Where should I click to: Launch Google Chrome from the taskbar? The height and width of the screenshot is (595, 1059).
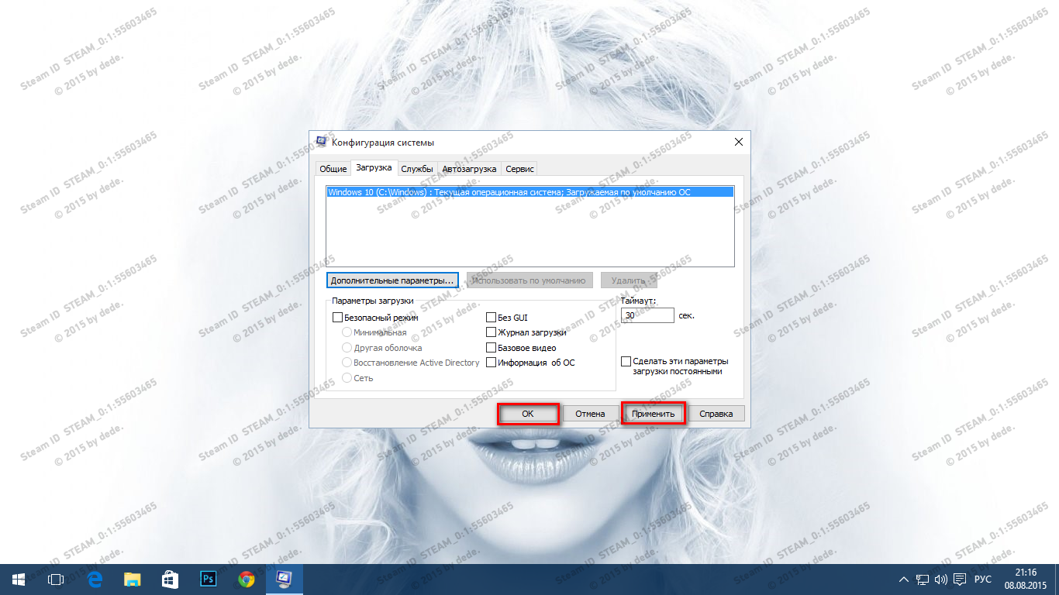pos(247,579)
